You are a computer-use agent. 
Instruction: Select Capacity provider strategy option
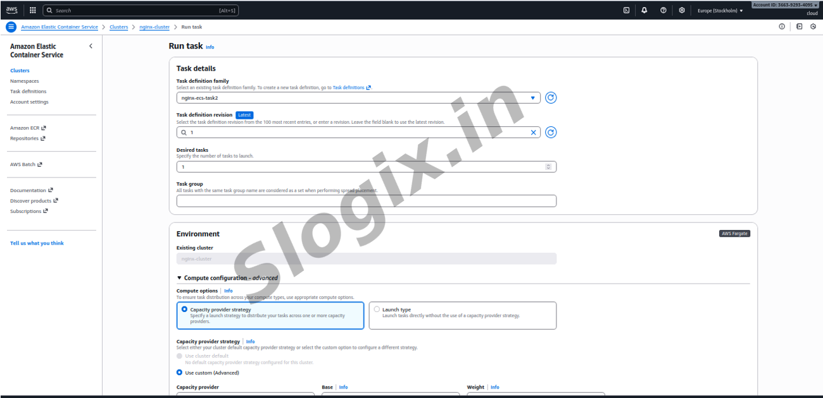tap(184, 310)
